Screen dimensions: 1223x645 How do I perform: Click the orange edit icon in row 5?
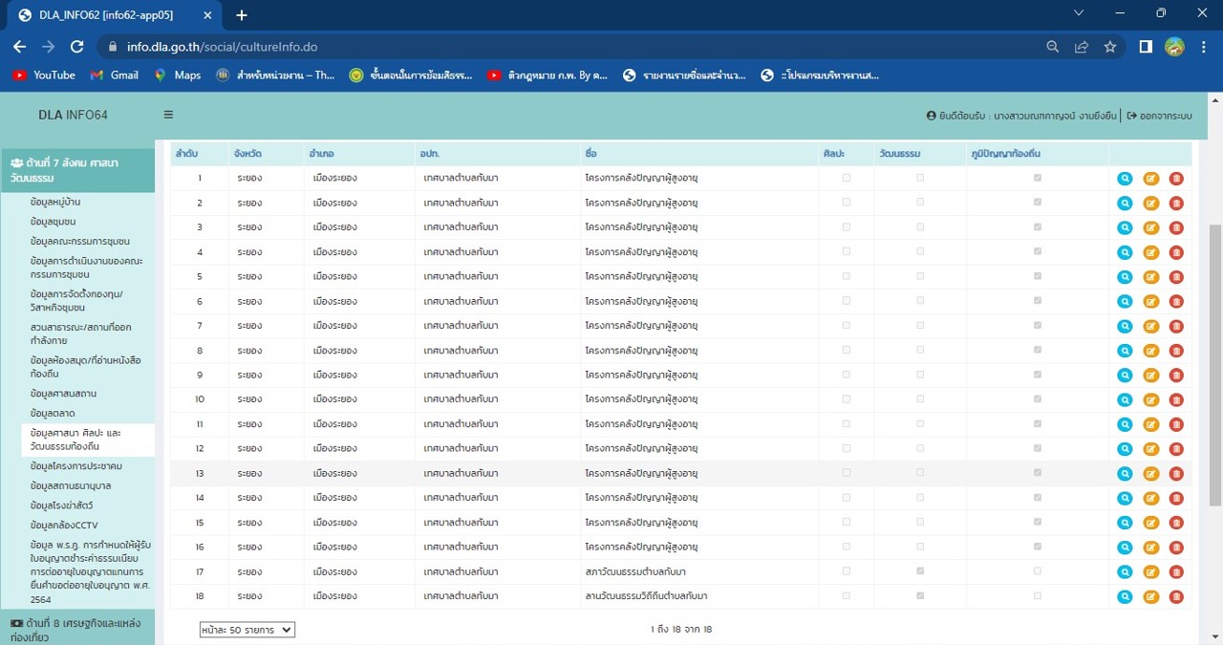pyautogui.click(x=1150, y=276)
